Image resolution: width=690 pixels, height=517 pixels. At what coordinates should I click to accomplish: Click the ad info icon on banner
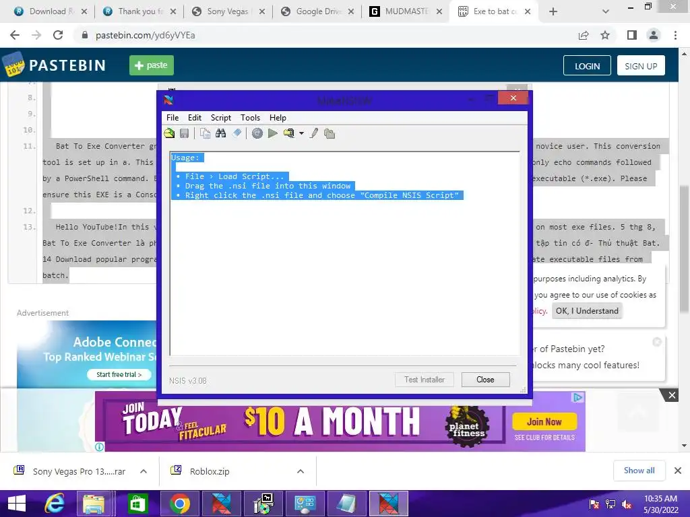(100, 447)
